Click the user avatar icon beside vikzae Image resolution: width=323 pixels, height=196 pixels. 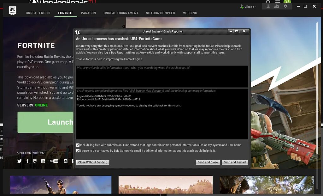click(242, 7)
